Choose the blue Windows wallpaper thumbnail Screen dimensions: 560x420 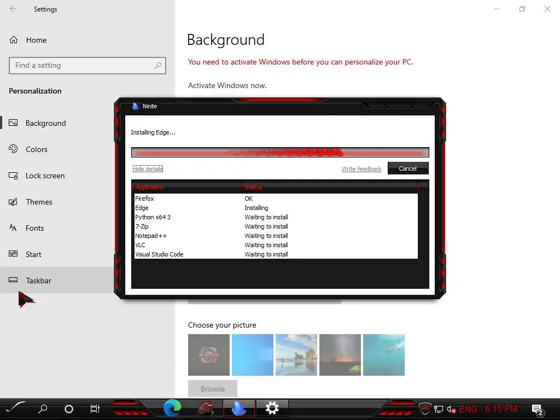pos(253,354)
